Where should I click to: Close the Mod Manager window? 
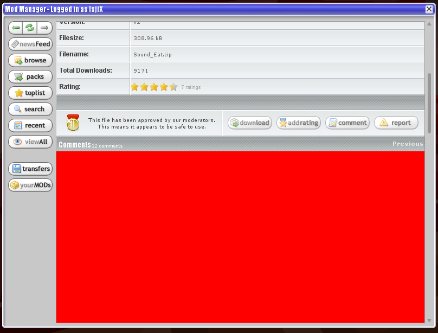click(x=429, y=9)
